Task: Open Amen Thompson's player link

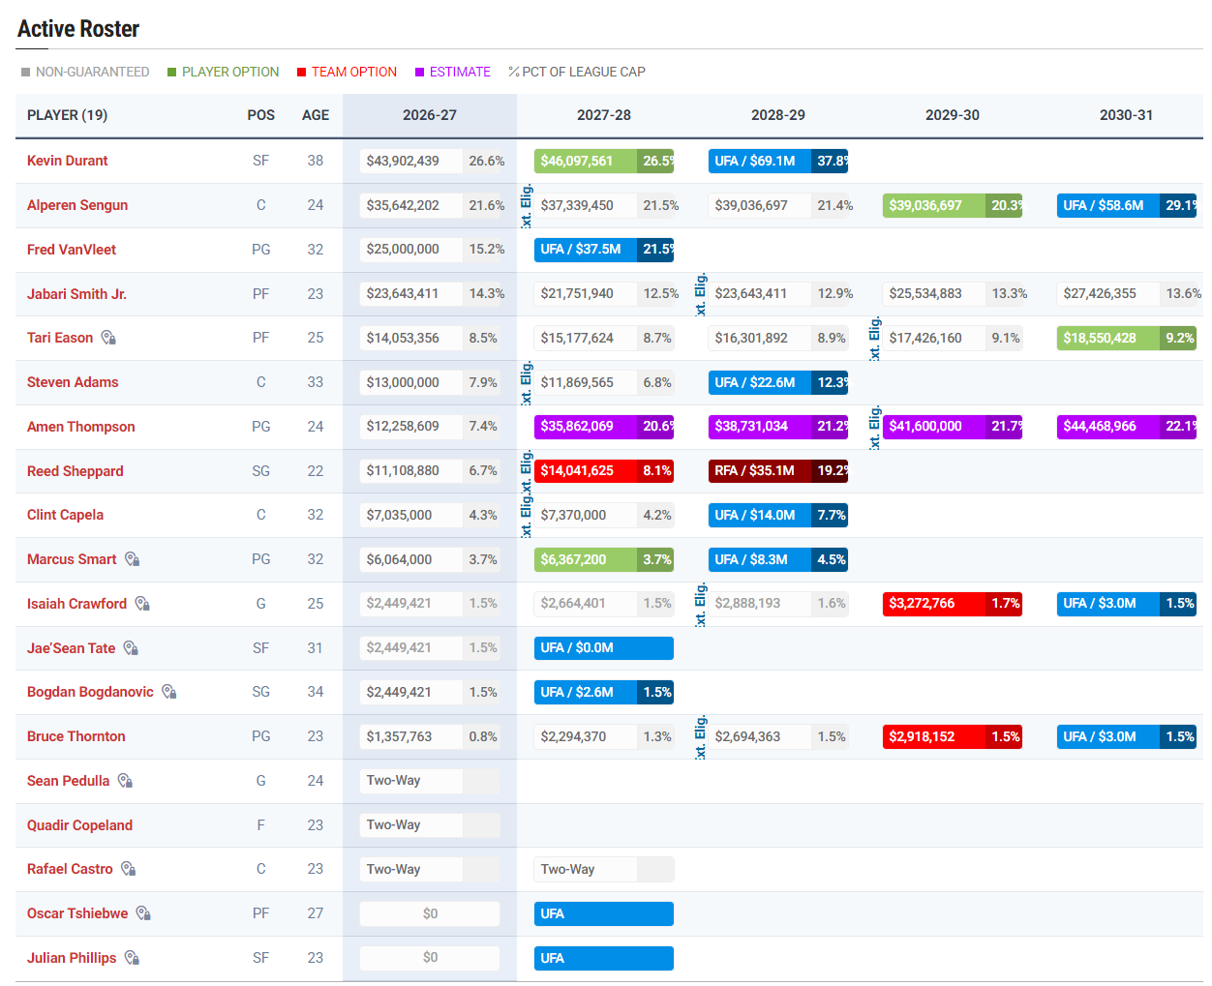Action: click(x=81, y=427)
